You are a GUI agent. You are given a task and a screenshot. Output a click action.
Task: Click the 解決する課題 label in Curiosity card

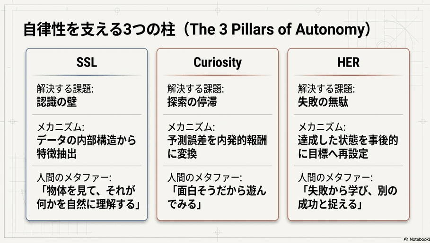[196, 89]
